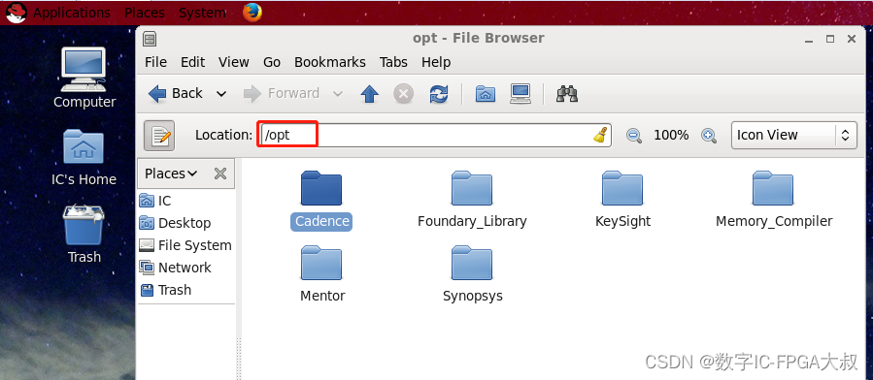Open the Back history dropdown arrow

click(x=221, y=94)
